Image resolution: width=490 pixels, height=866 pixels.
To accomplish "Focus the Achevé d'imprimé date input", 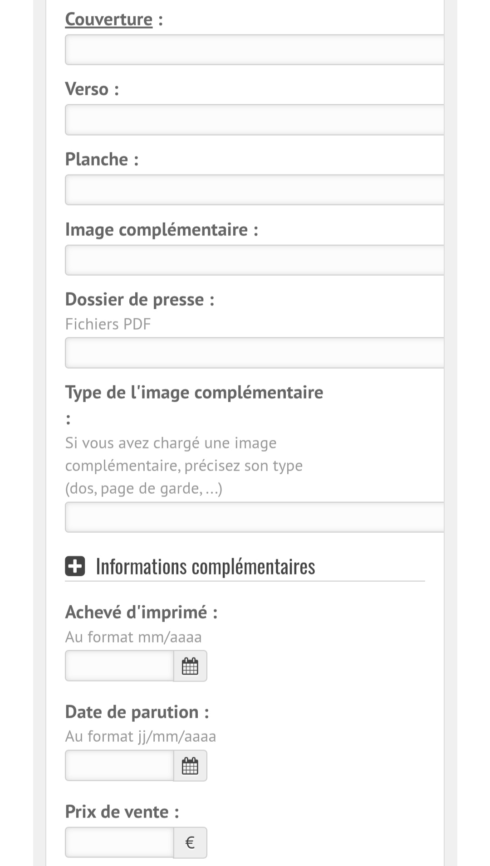I will (119, 666).
